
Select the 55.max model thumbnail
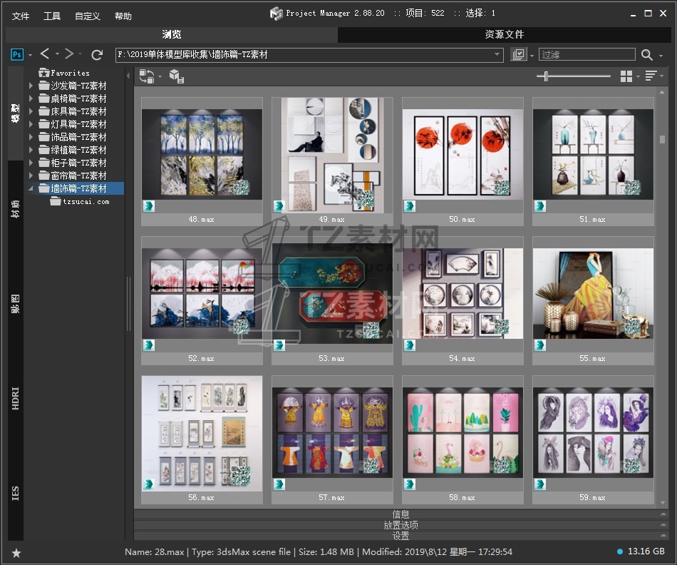coord(593,294)
